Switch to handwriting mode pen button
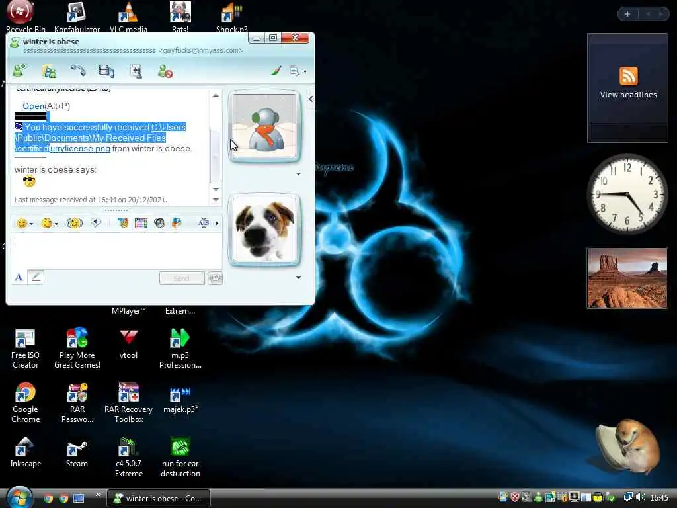 click(36, 277)
